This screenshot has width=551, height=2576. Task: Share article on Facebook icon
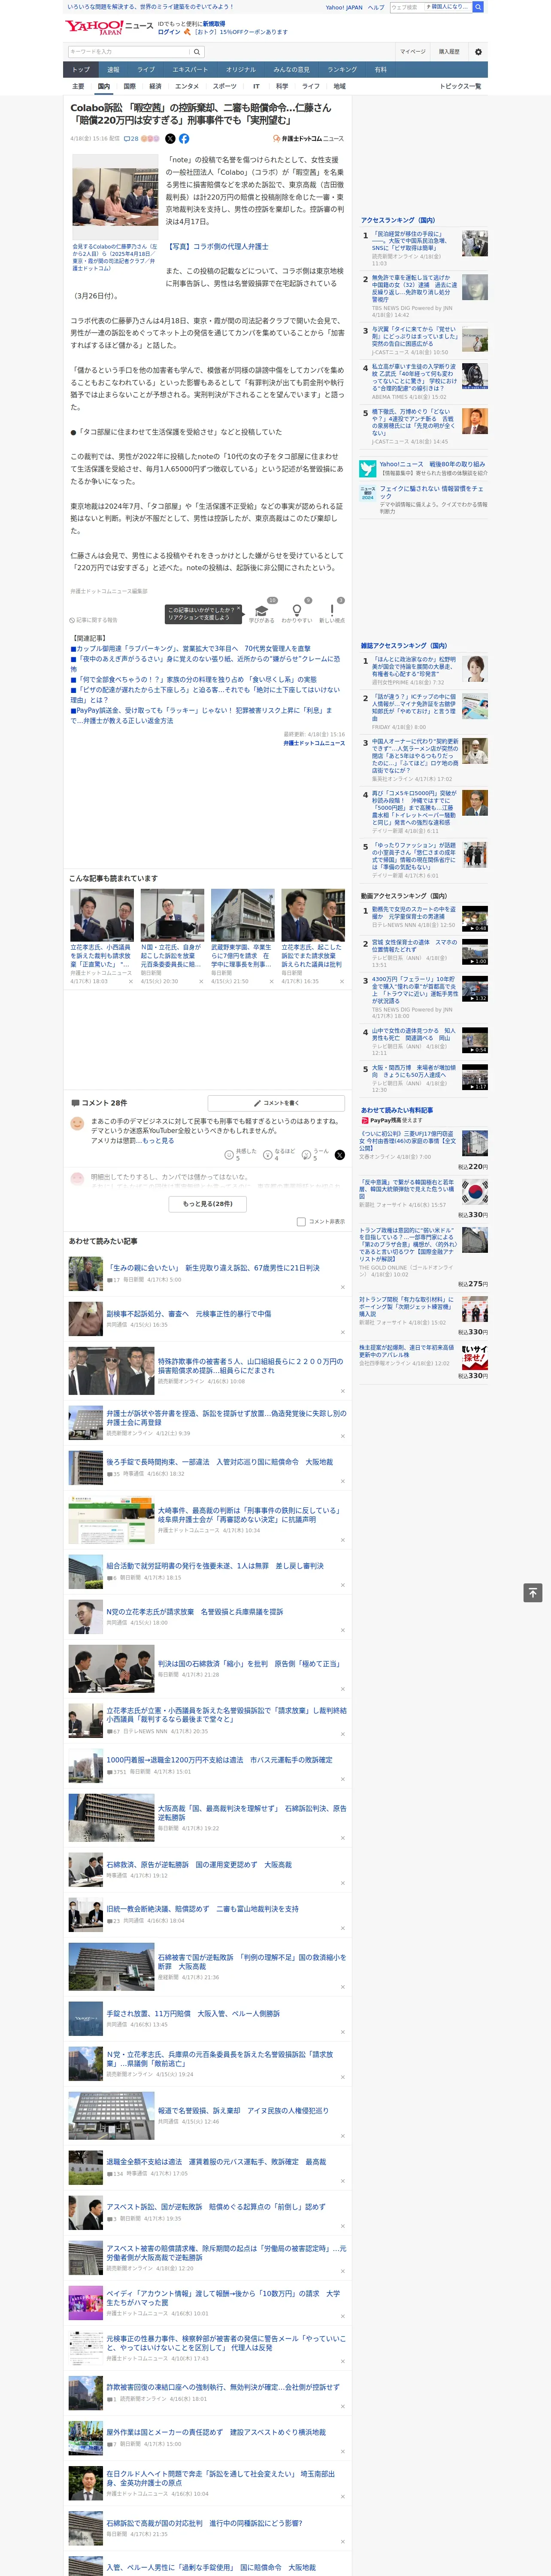coord(184,139)
